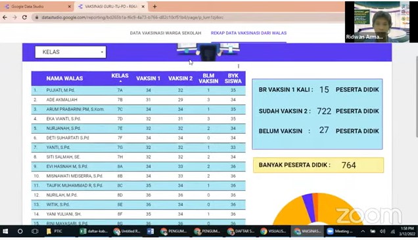Open the Excel daftar-kab taskbar item

(94, 231)
